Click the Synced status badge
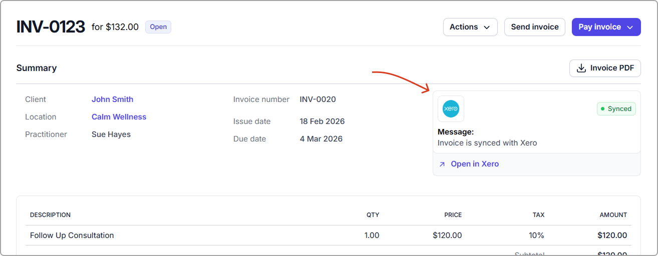658x256 pixels. coord(616,109)
